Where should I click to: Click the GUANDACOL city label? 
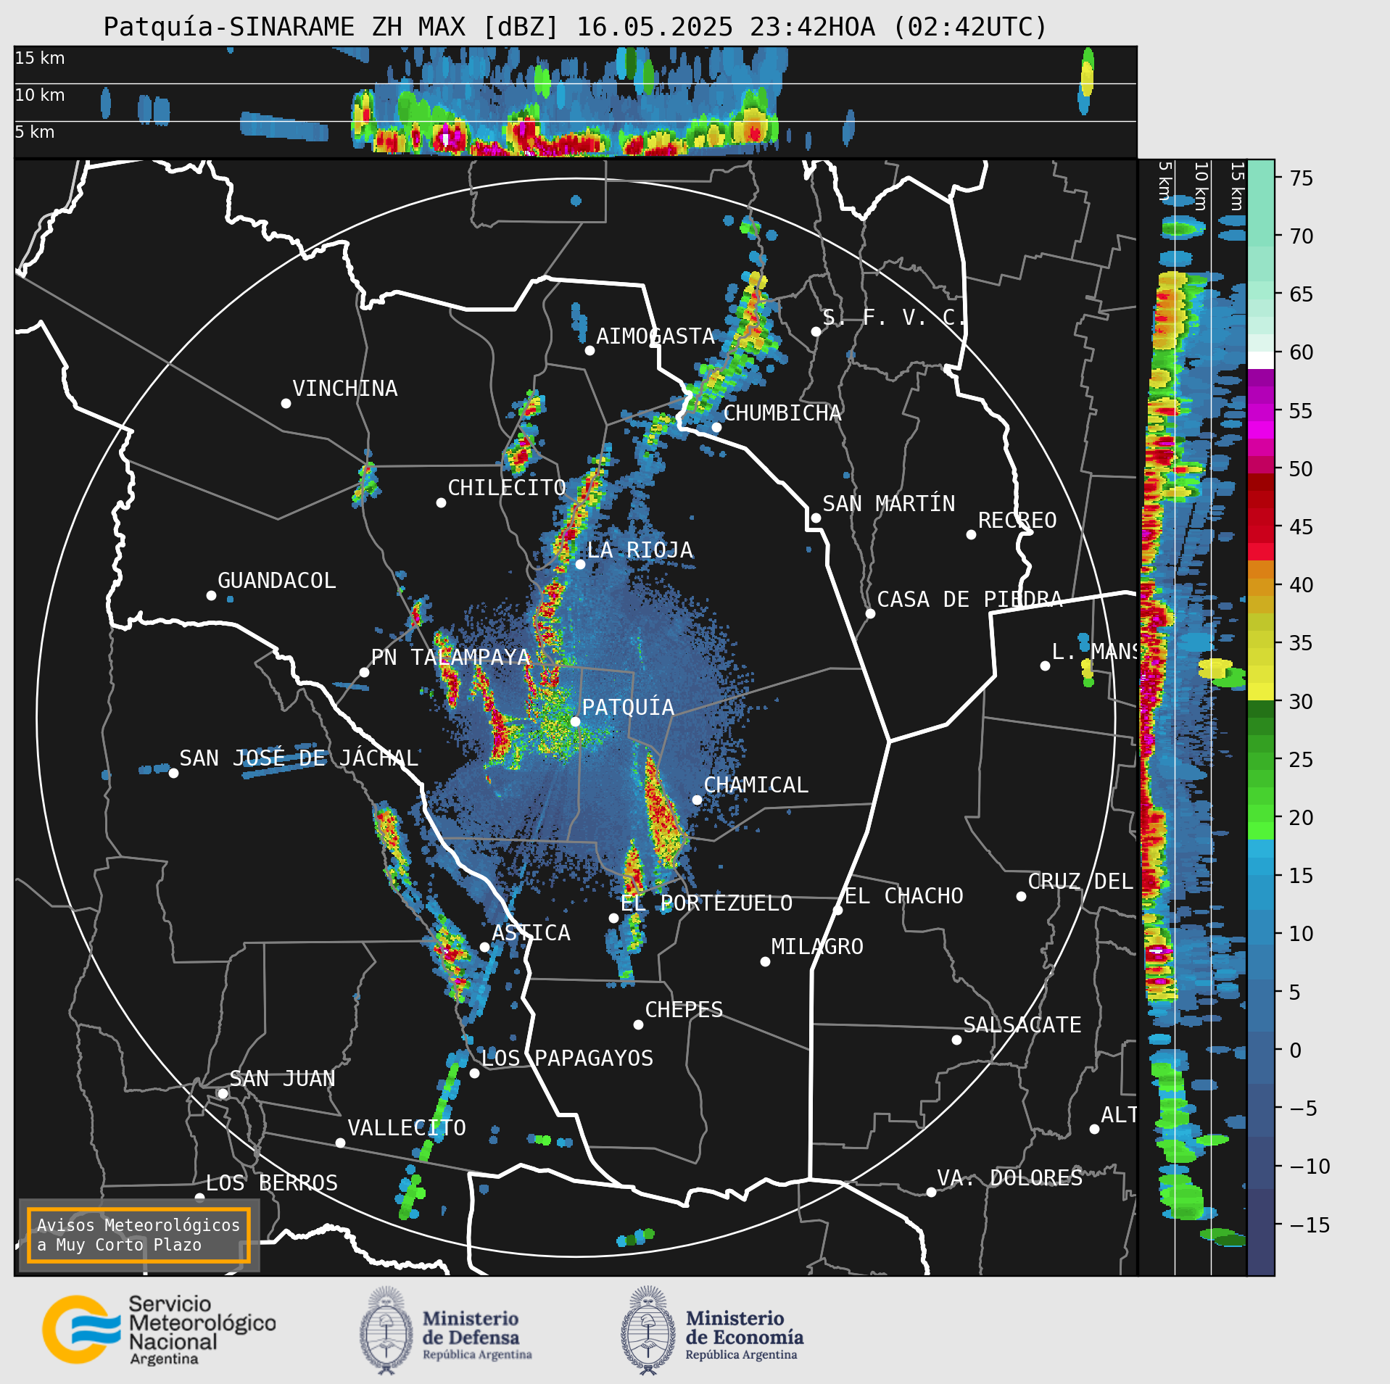coord(276,580)
